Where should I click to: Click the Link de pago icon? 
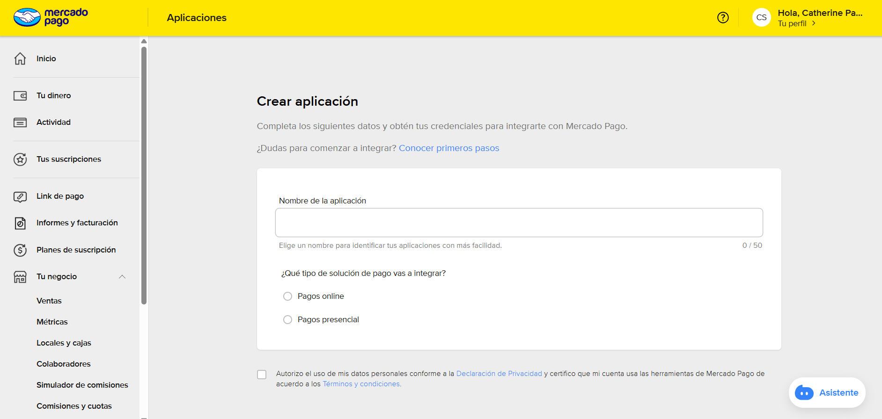(x=20, y=196)
